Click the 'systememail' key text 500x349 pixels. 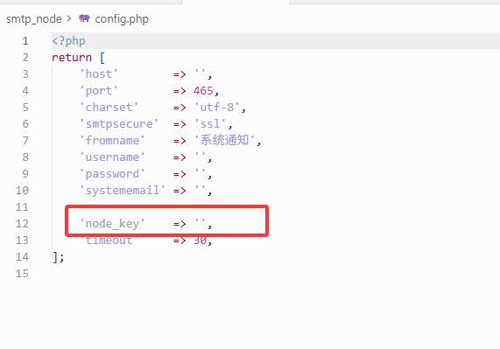(x=123, y=191)
